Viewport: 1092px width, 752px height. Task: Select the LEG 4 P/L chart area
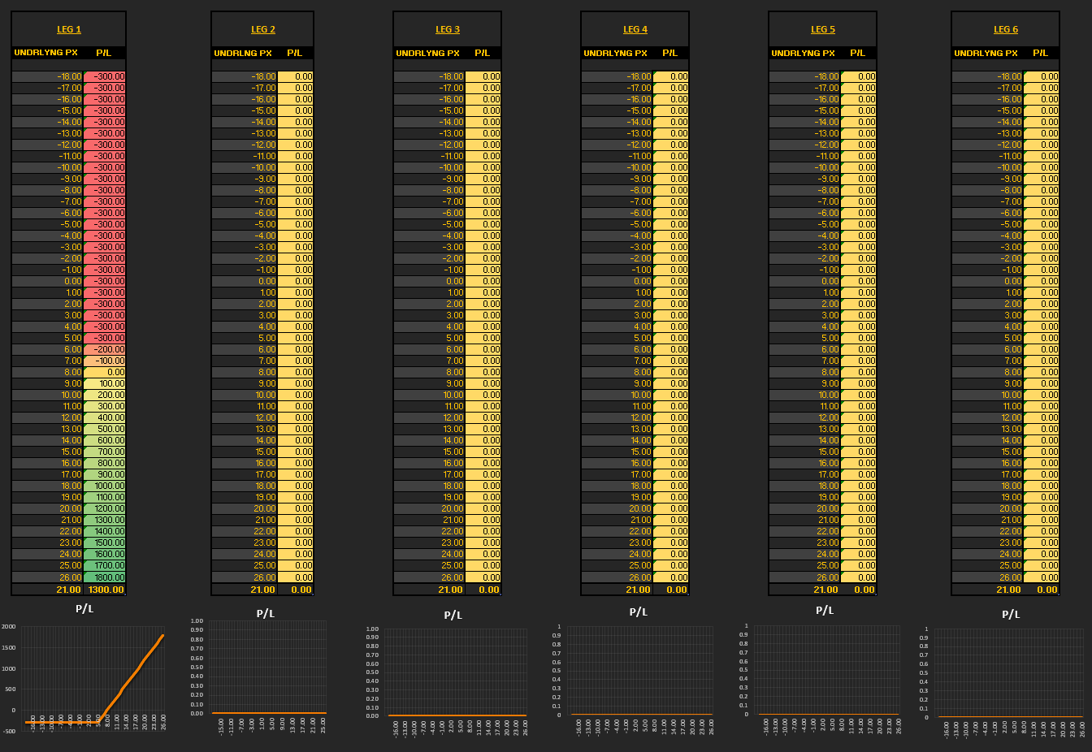point(639,671)
